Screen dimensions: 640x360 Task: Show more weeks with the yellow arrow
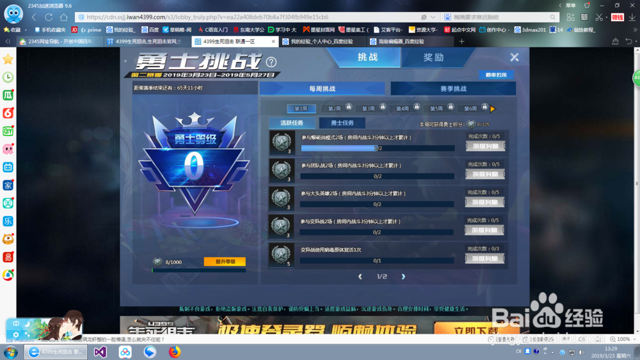[493, 109]
